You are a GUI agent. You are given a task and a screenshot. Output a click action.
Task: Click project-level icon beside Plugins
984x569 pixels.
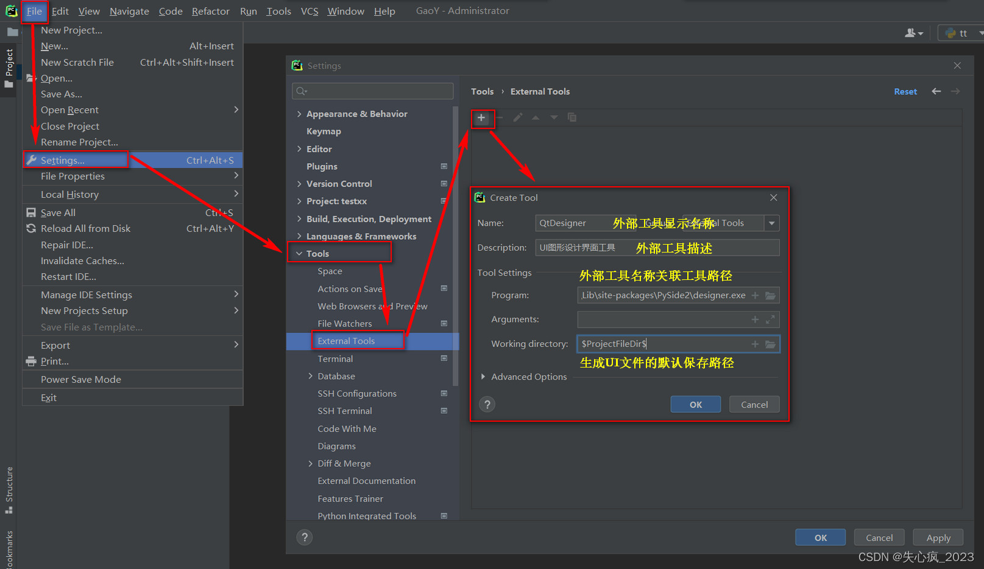coord(444,166)
